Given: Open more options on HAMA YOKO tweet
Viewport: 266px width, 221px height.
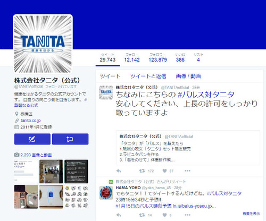Looking at the screenshot, I should pyautogui.click(x=187, y=215).
